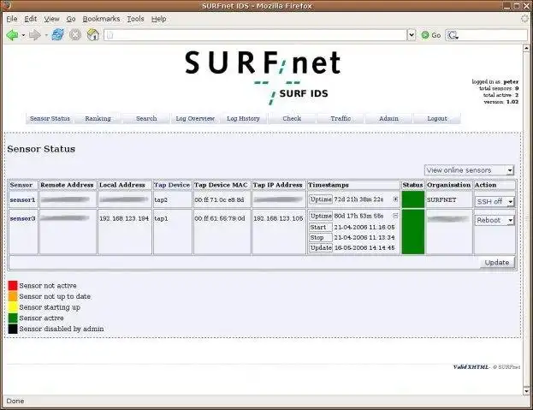Open the Search tab
533x410 pixels.
click(146, 119)
